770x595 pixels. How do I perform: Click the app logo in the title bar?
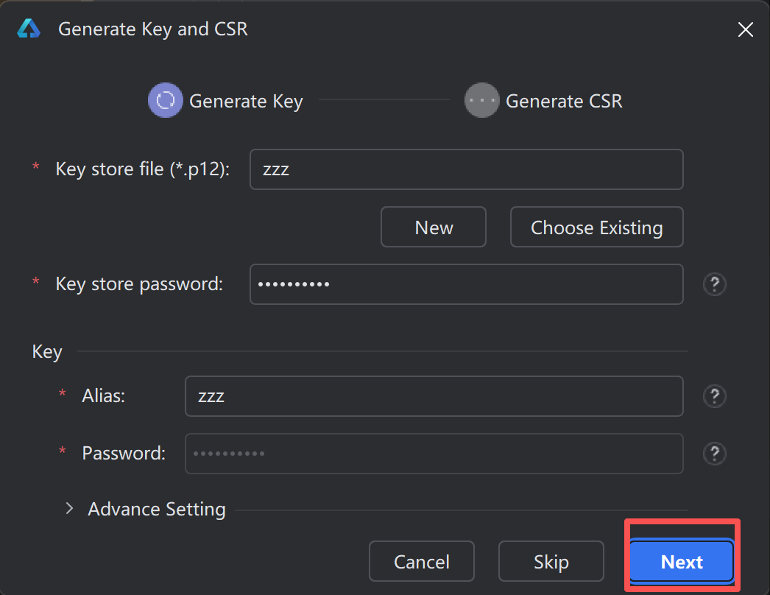pos(29,29)
